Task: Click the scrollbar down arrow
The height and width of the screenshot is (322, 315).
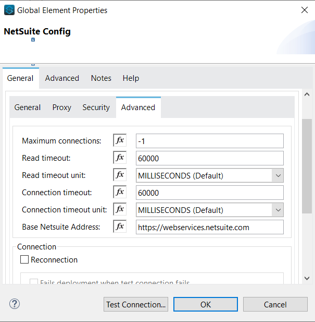Action: (307, 278)
